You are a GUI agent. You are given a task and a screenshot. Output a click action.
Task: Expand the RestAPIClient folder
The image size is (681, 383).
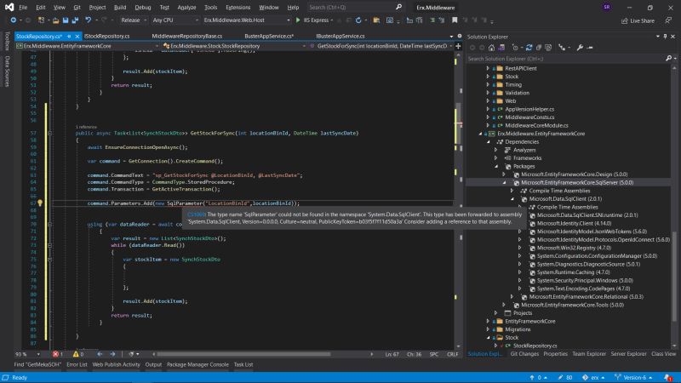point(488,68)
